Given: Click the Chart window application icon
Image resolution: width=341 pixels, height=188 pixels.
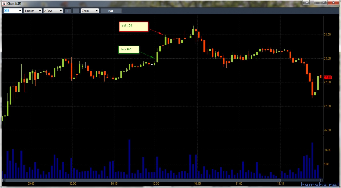Looking at the screenshot, I should tap(4, 3).
